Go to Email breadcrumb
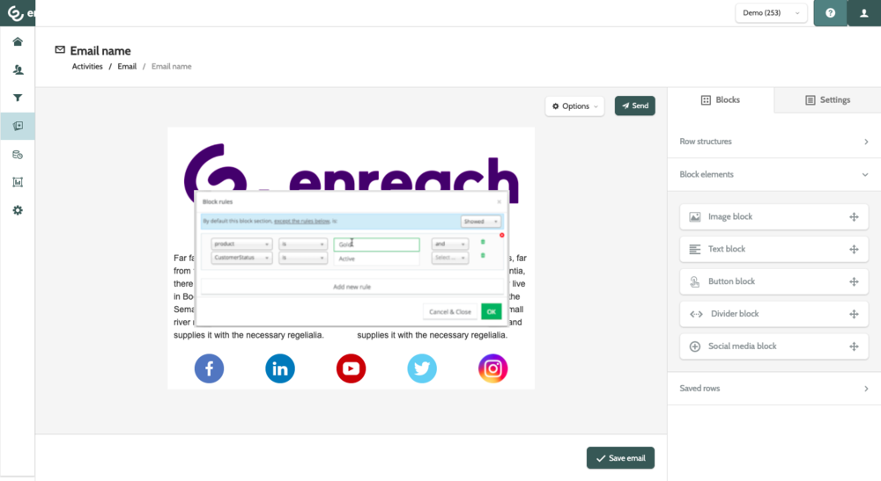The height and width of the screenshot is (481, 881). 127,66
